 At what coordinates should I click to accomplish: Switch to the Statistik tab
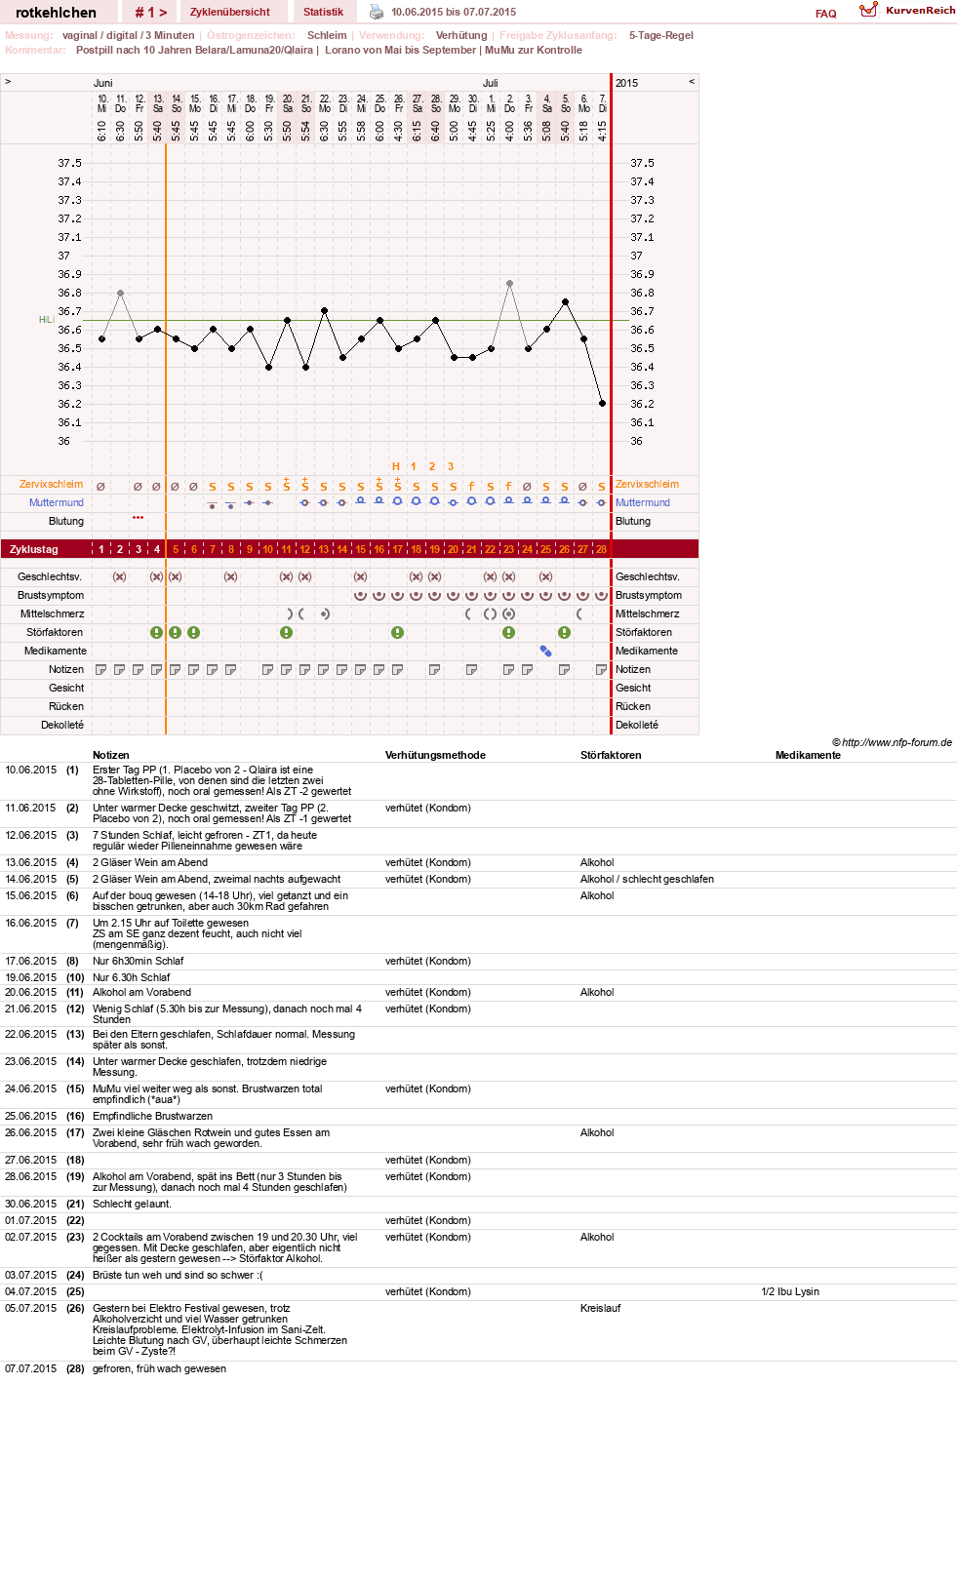[x=323, y=12]
